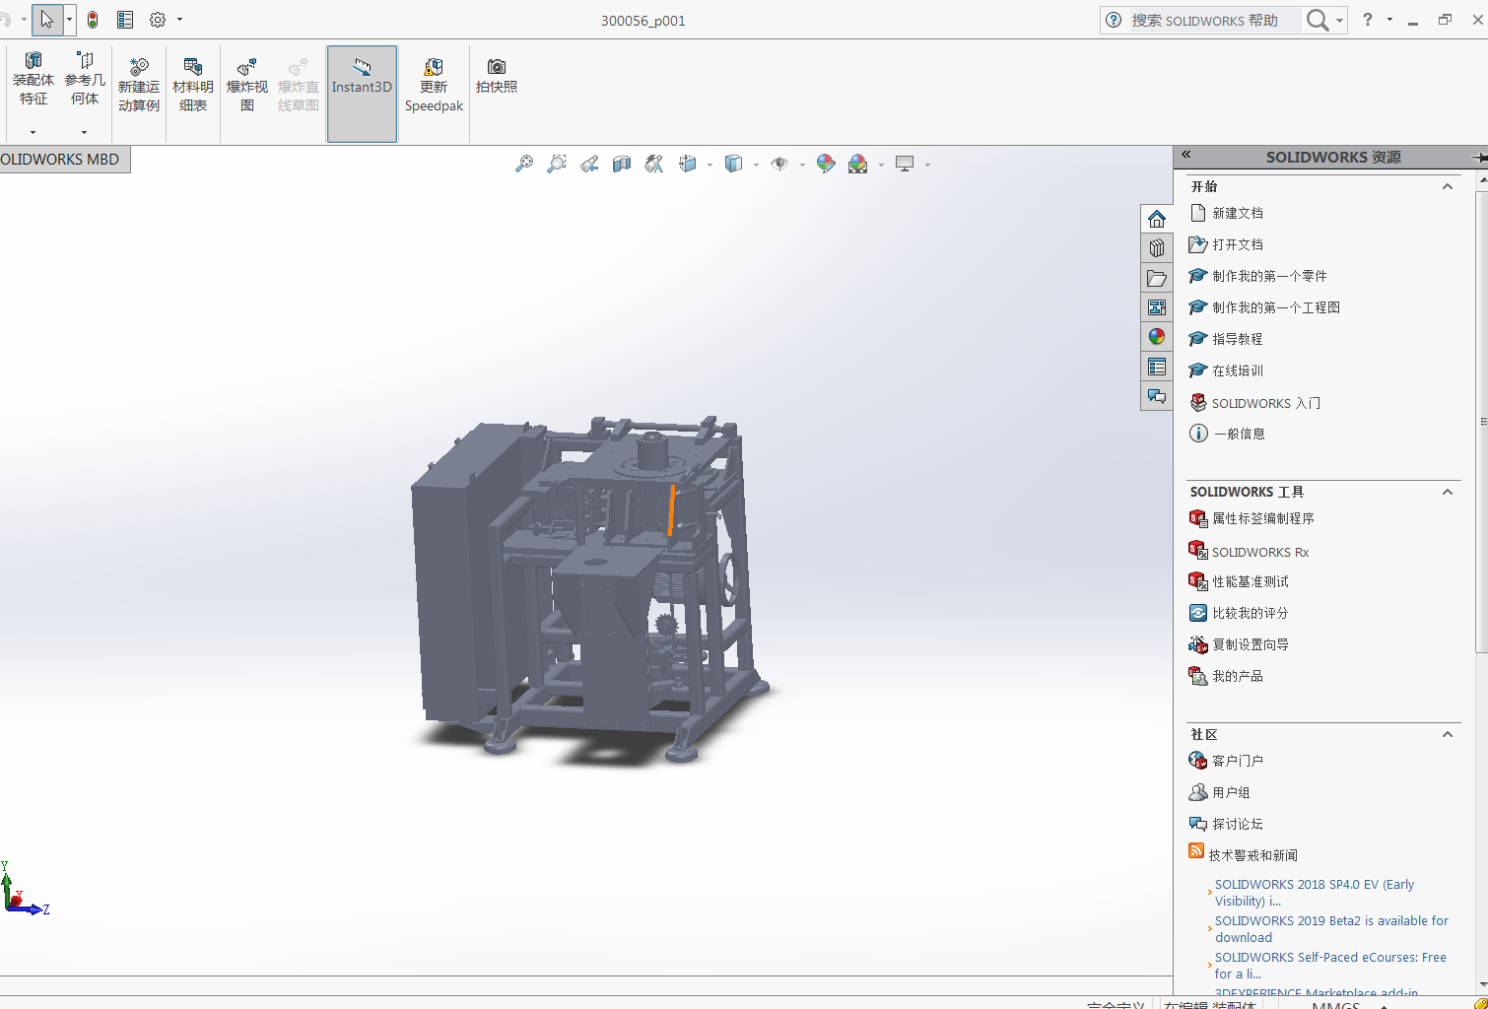This screenshot has width=1488, height=1009.
Task: Open the Edit Appearance tool
Action: tap(826, 164)
